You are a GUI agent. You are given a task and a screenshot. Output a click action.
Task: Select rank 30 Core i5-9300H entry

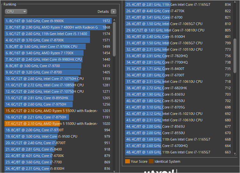[x=179, y=37]
